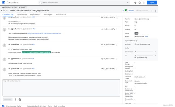Expand the search options dropdown arrow
This screenshot has width=175, height=107.
128,3
